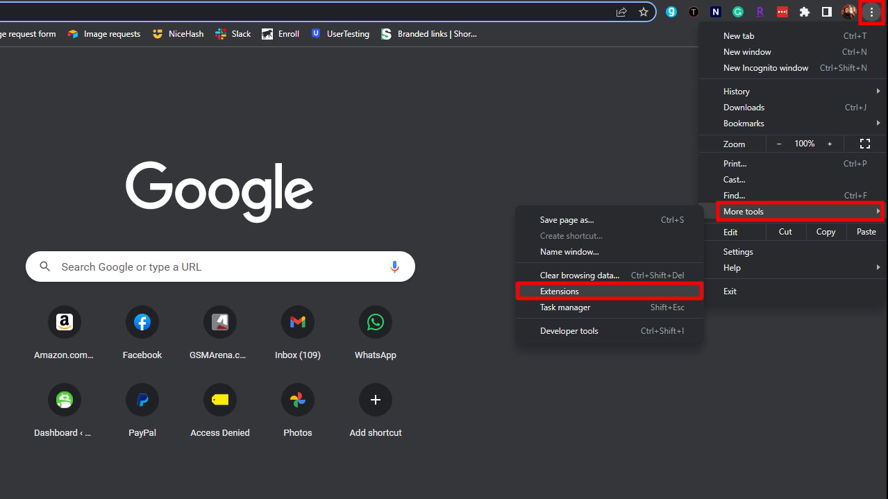Screen dimensions: 888x499
Task: Select New window from menu
Action: coord(792,52)
